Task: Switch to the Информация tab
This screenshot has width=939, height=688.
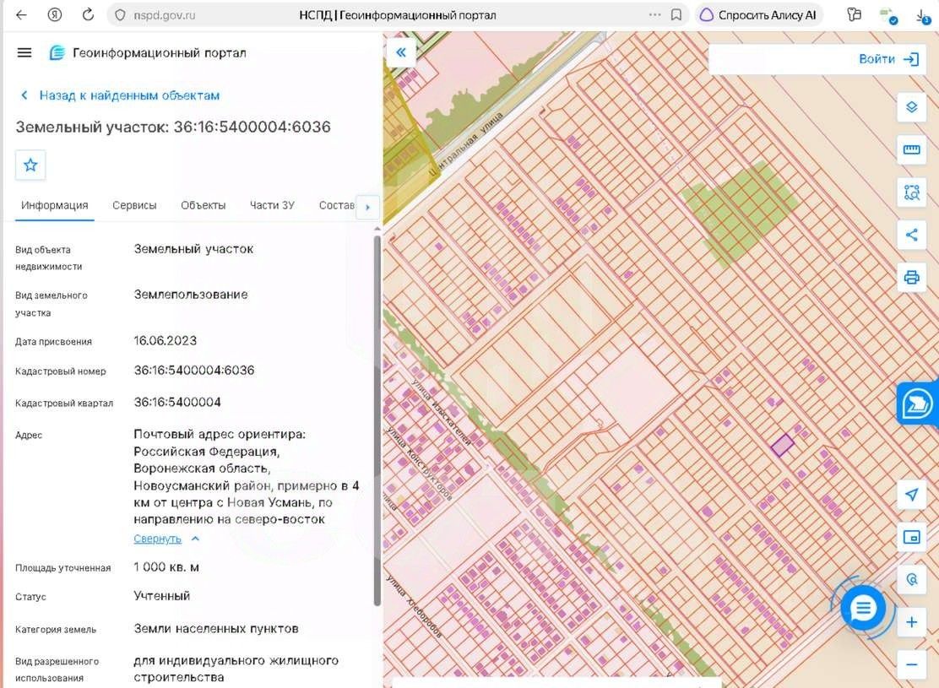Action: click(x=55, y=205)
